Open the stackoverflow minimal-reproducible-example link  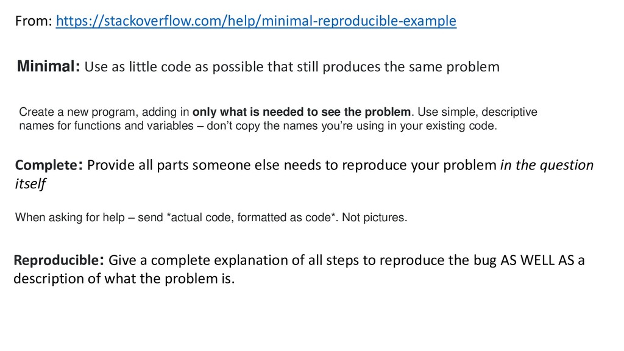pos(256,21)
